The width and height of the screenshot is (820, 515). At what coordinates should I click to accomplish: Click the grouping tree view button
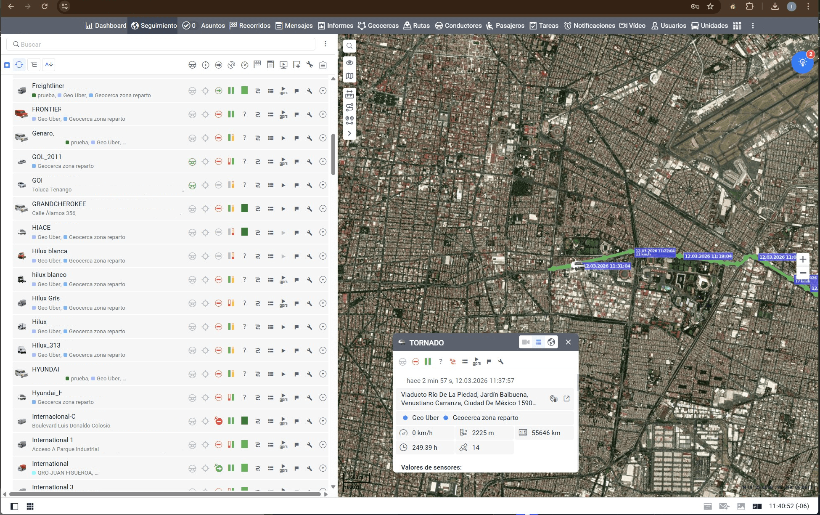click(x=34, y=65)
